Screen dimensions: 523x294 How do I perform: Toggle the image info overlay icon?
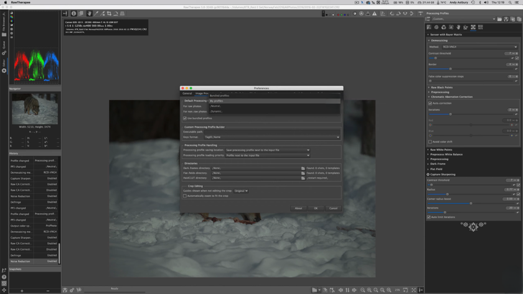[73, 13]
